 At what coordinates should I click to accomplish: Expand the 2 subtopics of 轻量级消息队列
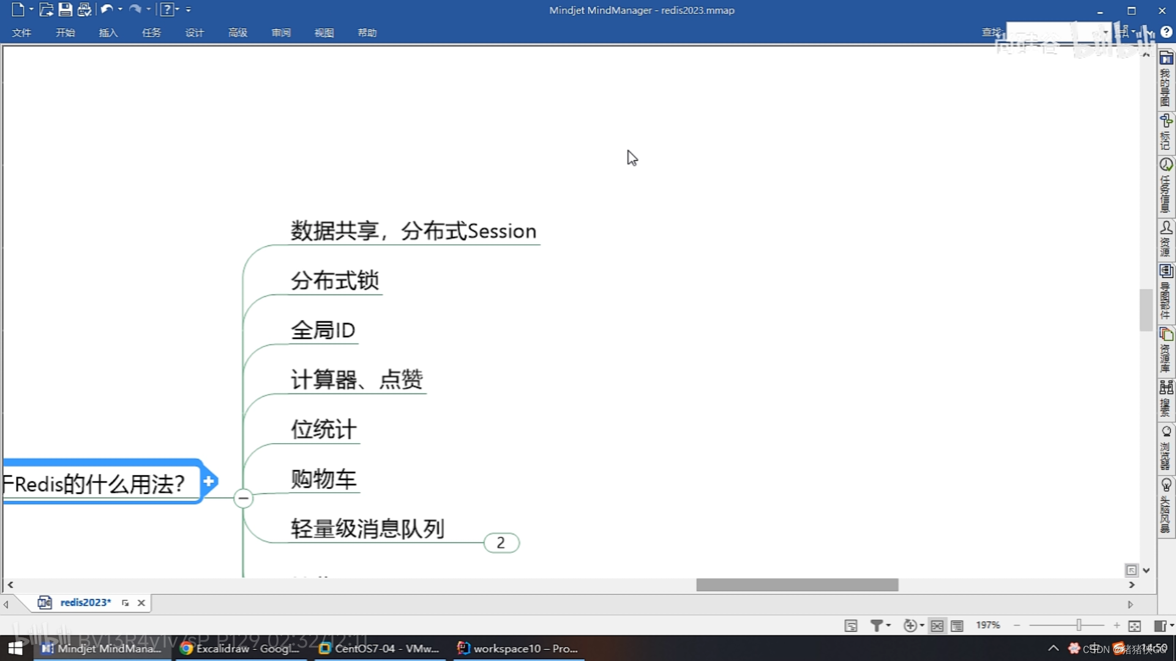click(501, 542)
